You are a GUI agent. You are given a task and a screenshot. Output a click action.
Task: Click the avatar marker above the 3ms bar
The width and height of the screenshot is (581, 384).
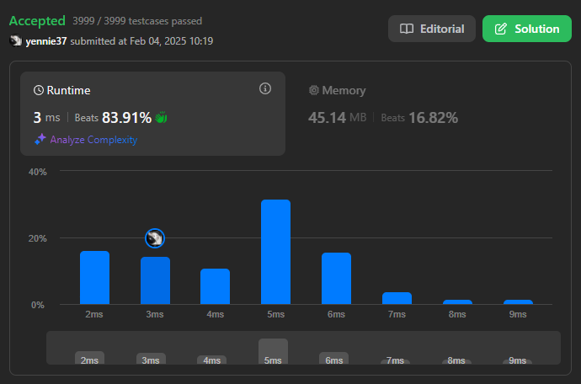[x=155, y=238]
